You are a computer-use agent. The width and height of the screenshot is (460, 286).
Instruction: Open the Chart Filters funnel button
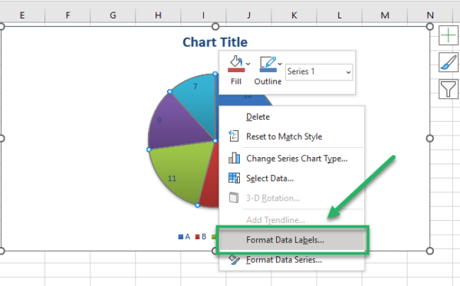[449, 89]
